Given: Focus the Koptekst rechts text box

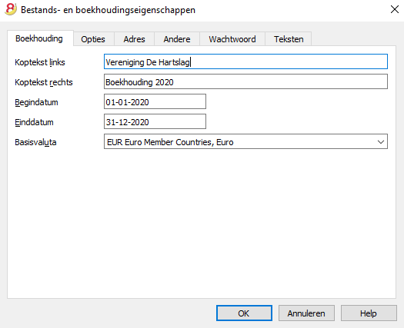Looking at the screenshot, I should click(x=245, y=81).
